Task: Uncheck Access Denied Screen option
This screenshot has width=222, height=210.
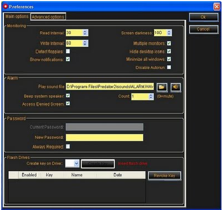Action: point(68,104)
